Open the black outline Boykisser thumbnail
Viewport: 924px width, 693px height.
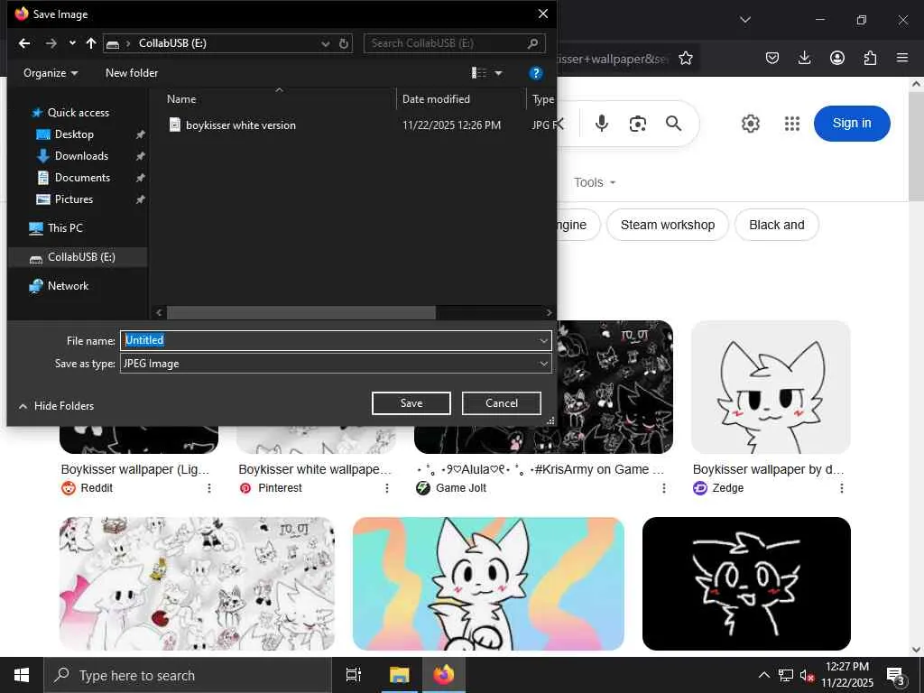pos(746,584)
